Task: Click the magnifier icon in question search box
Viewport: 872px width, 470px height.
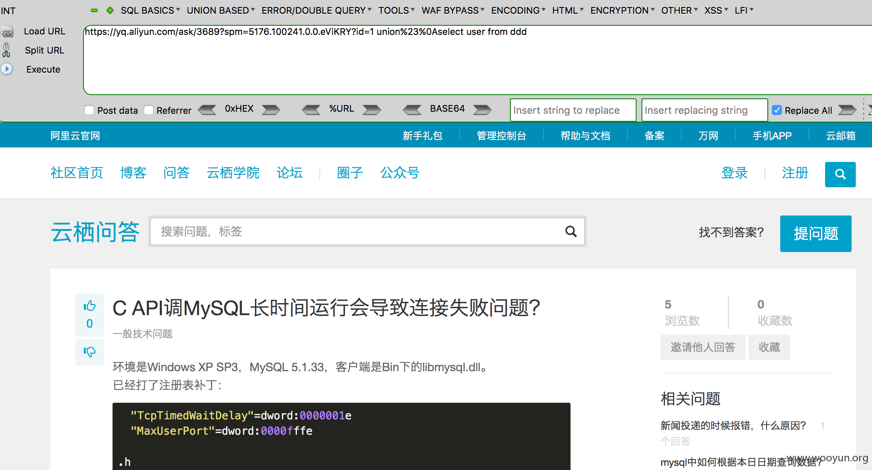Action: click(x=571, y=231)
